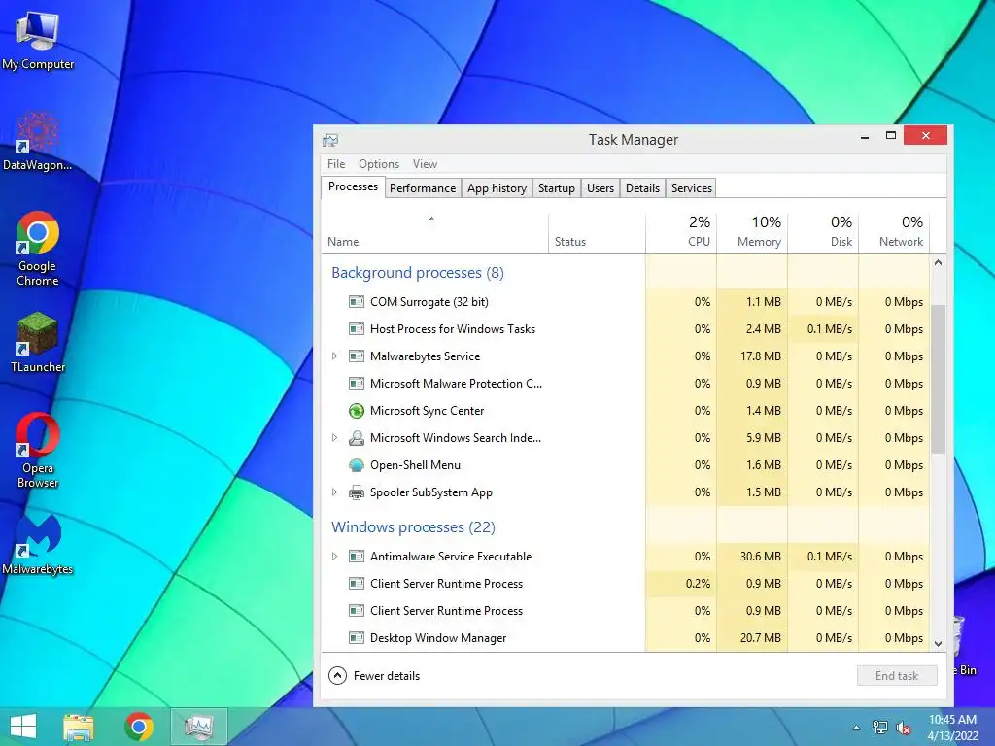Switch to the Startup tab
The height and width of the screenshot is (746, 995).
(557, 188)
